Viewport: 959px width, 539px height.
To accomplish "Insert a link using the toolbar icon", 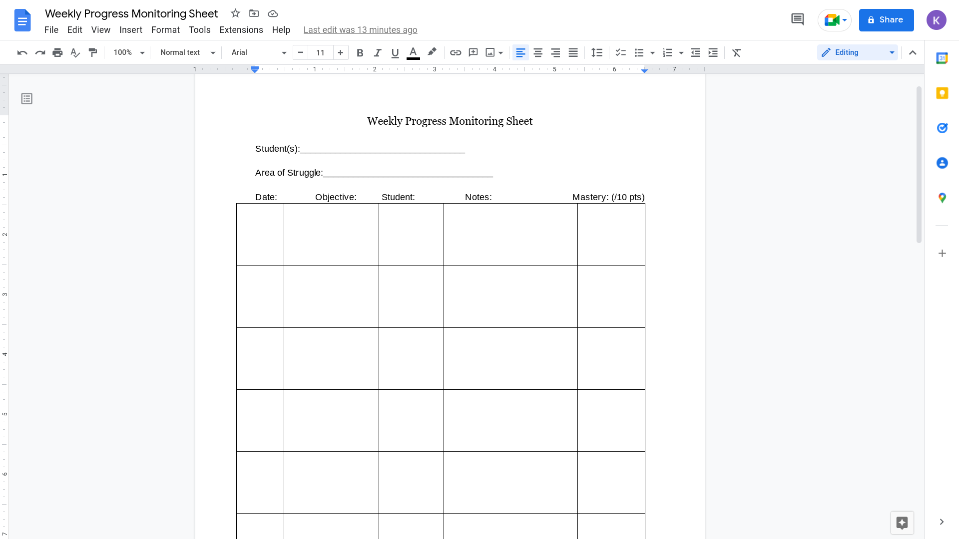I will pyautogui.click(x=455, y=52).
